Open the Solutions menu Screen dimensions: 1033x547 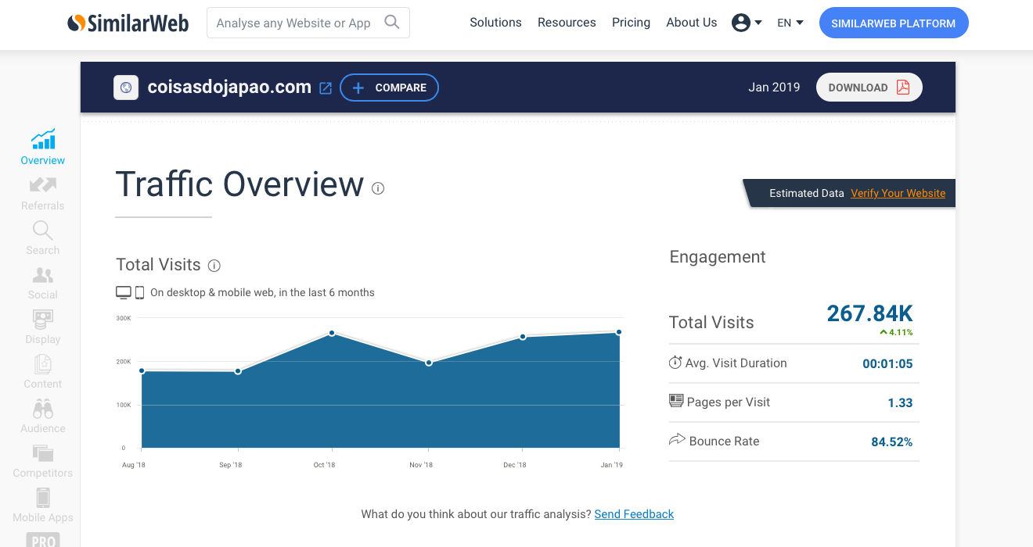495,23
